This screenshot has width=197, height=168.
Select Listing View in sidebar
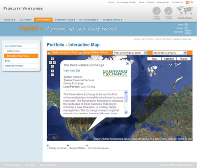point(21,51)
